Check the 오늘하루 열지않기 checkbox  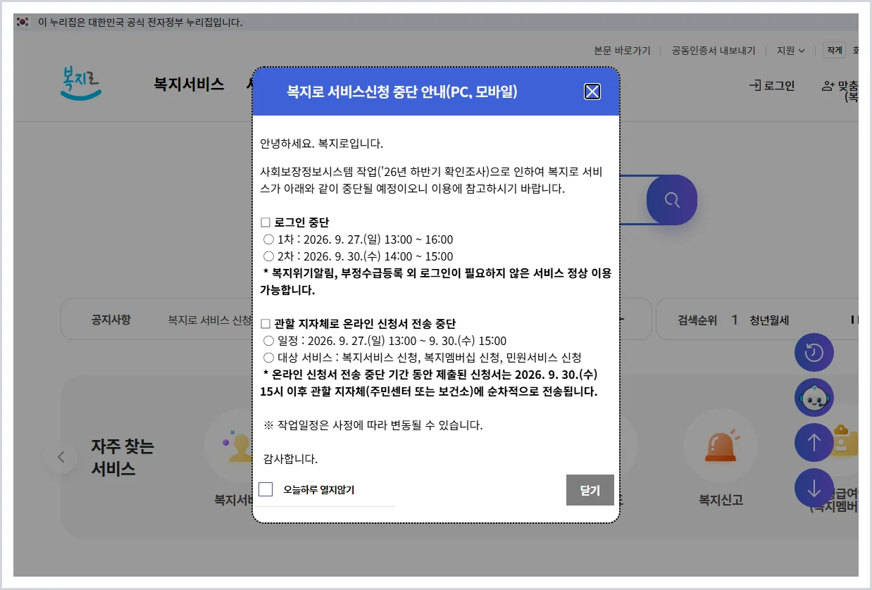[266, 489]
